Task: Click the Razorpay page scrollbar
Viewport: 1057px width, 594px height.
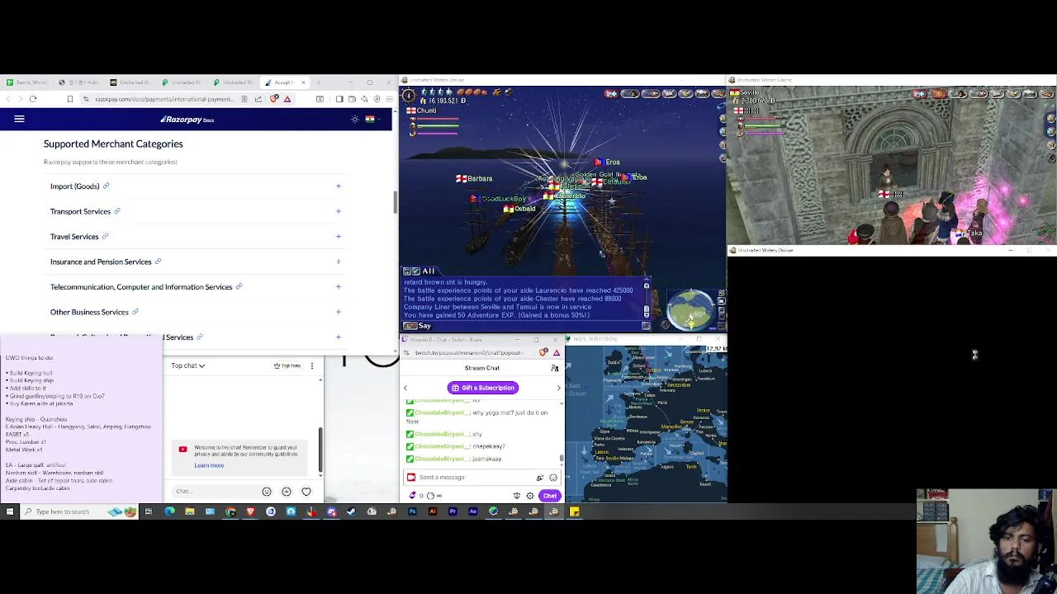Action: pos(395,201)
